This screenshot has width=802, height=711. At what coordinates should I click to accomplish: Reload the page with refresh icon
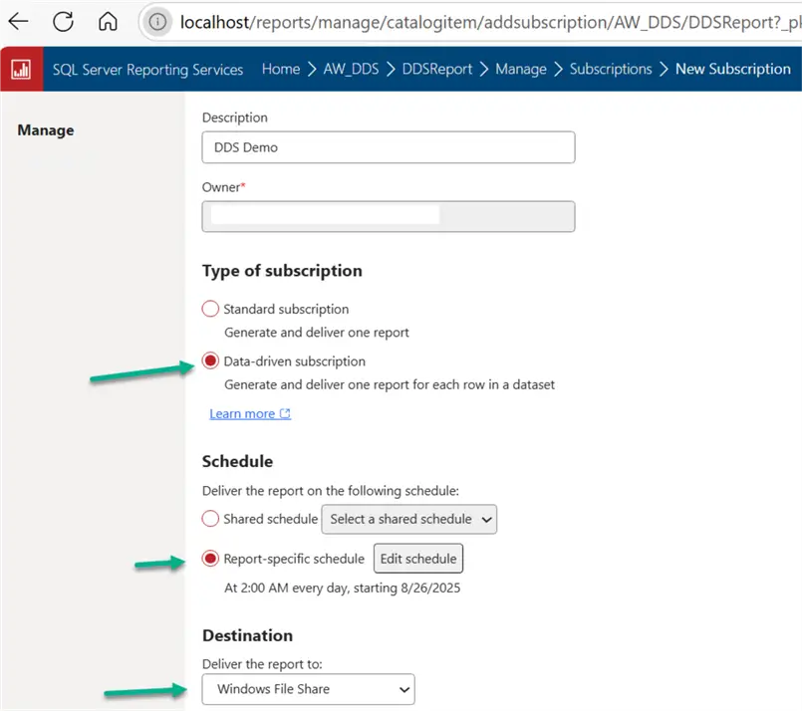click(63, 21)
